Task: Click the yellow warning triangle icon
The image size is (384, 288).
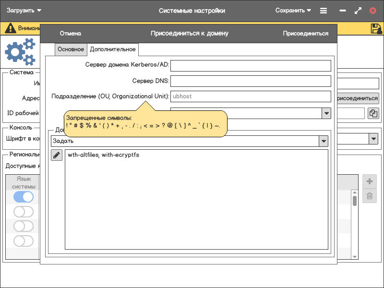Action: 10,28
